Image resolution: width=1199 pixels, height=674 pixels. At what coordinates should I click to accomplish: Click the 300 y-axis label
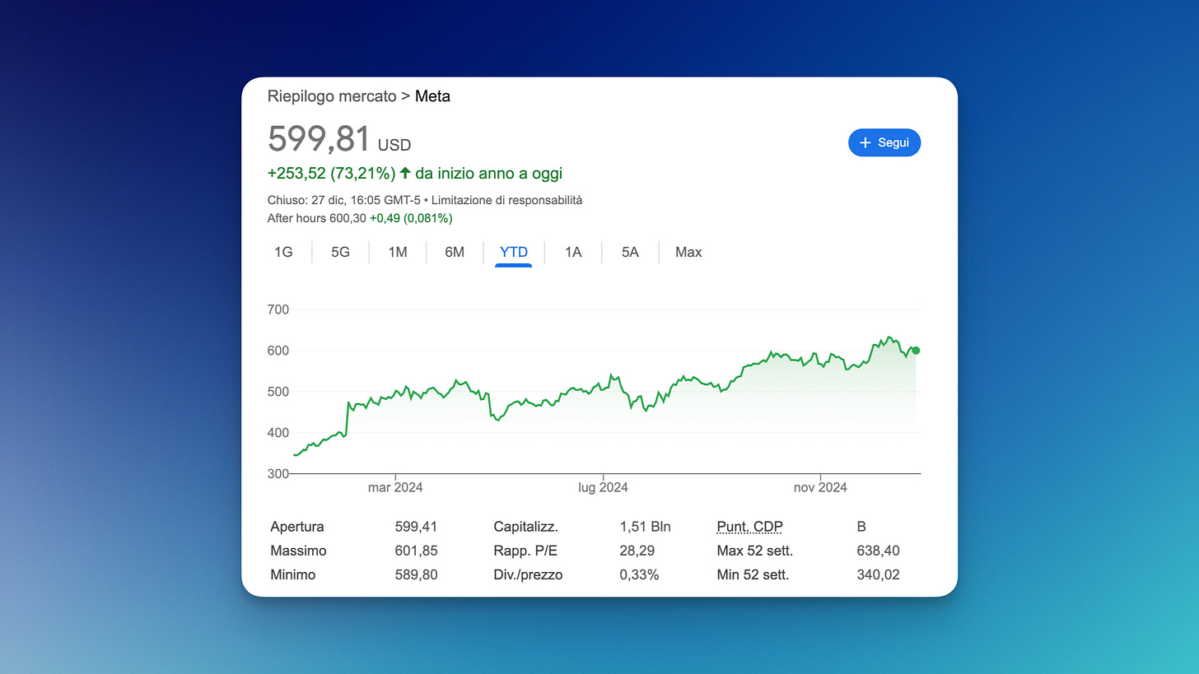point(278,474)
